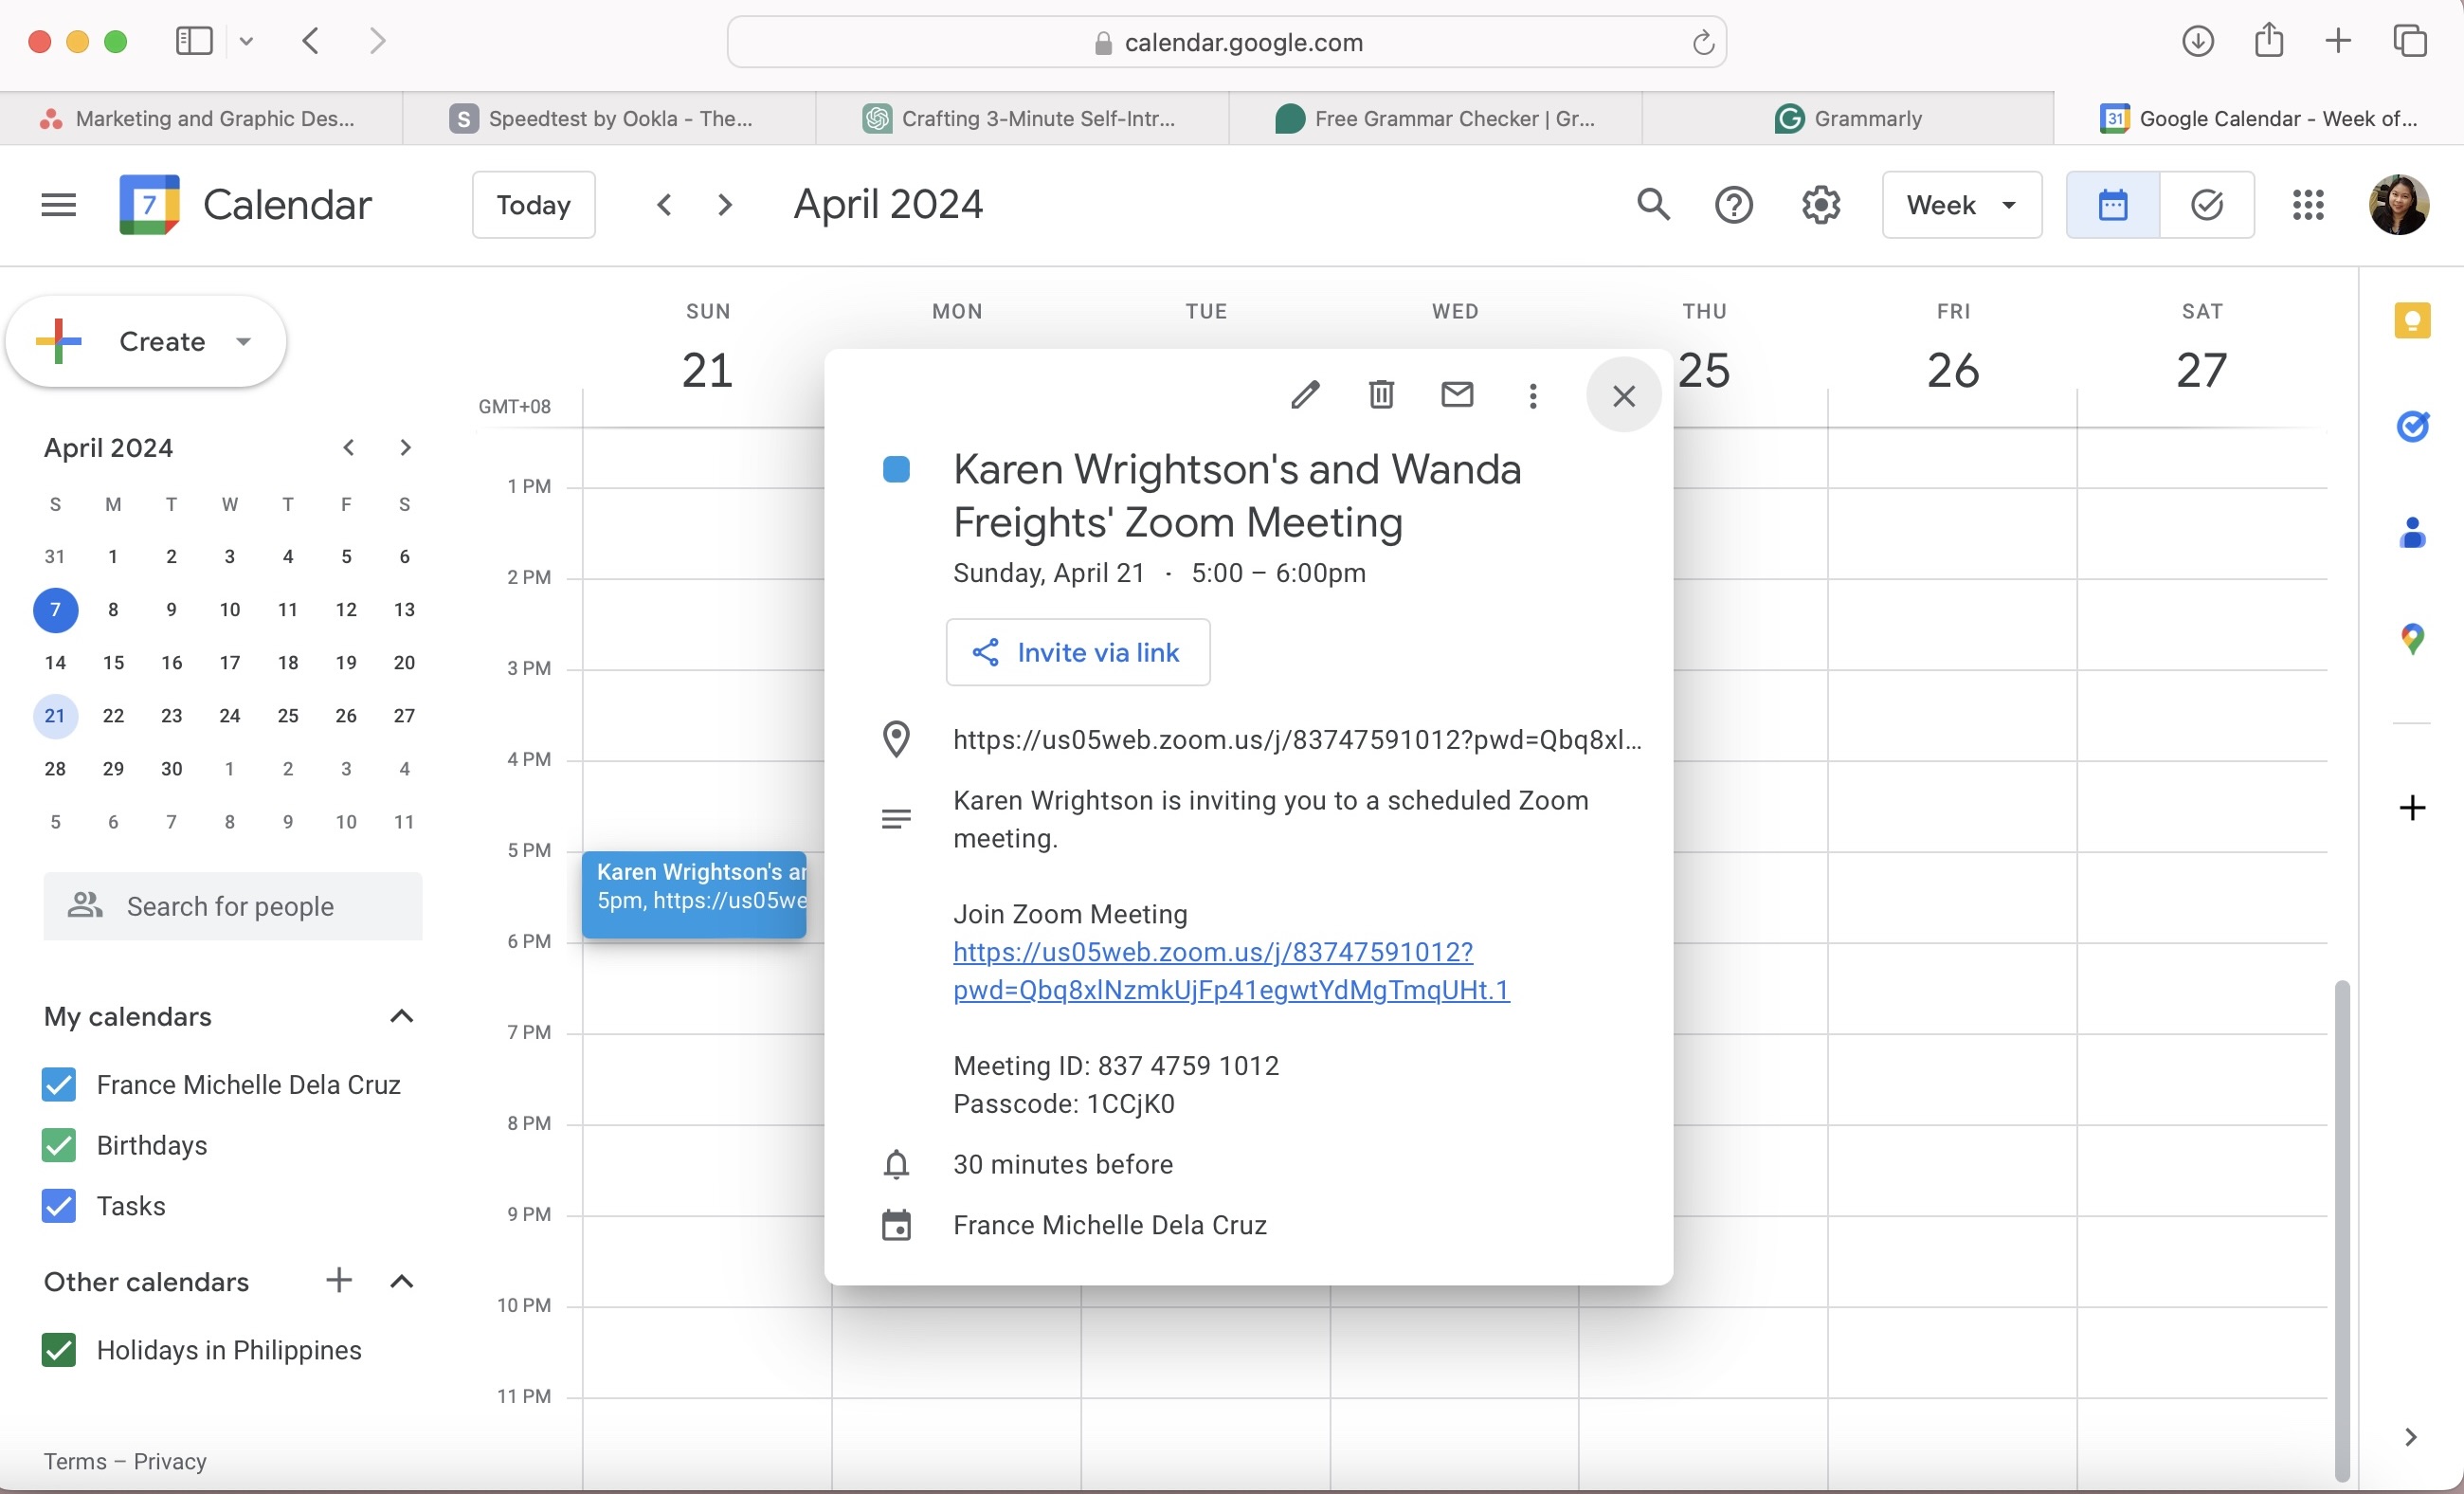Viewport: 2464px width, 1494px height.
Task: Switch to Tasks view icon
Action: 2207,205
